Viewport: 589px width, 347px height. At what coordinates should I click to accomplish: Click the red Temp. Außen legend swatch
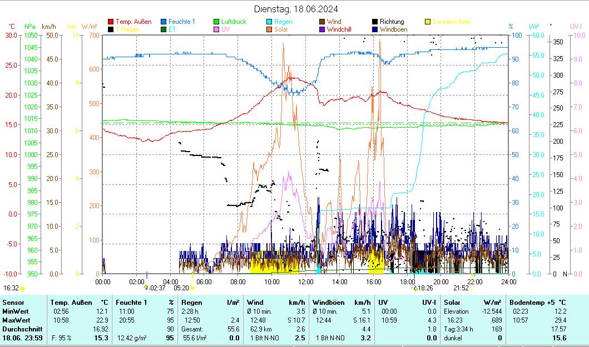(x=111, y=22)
